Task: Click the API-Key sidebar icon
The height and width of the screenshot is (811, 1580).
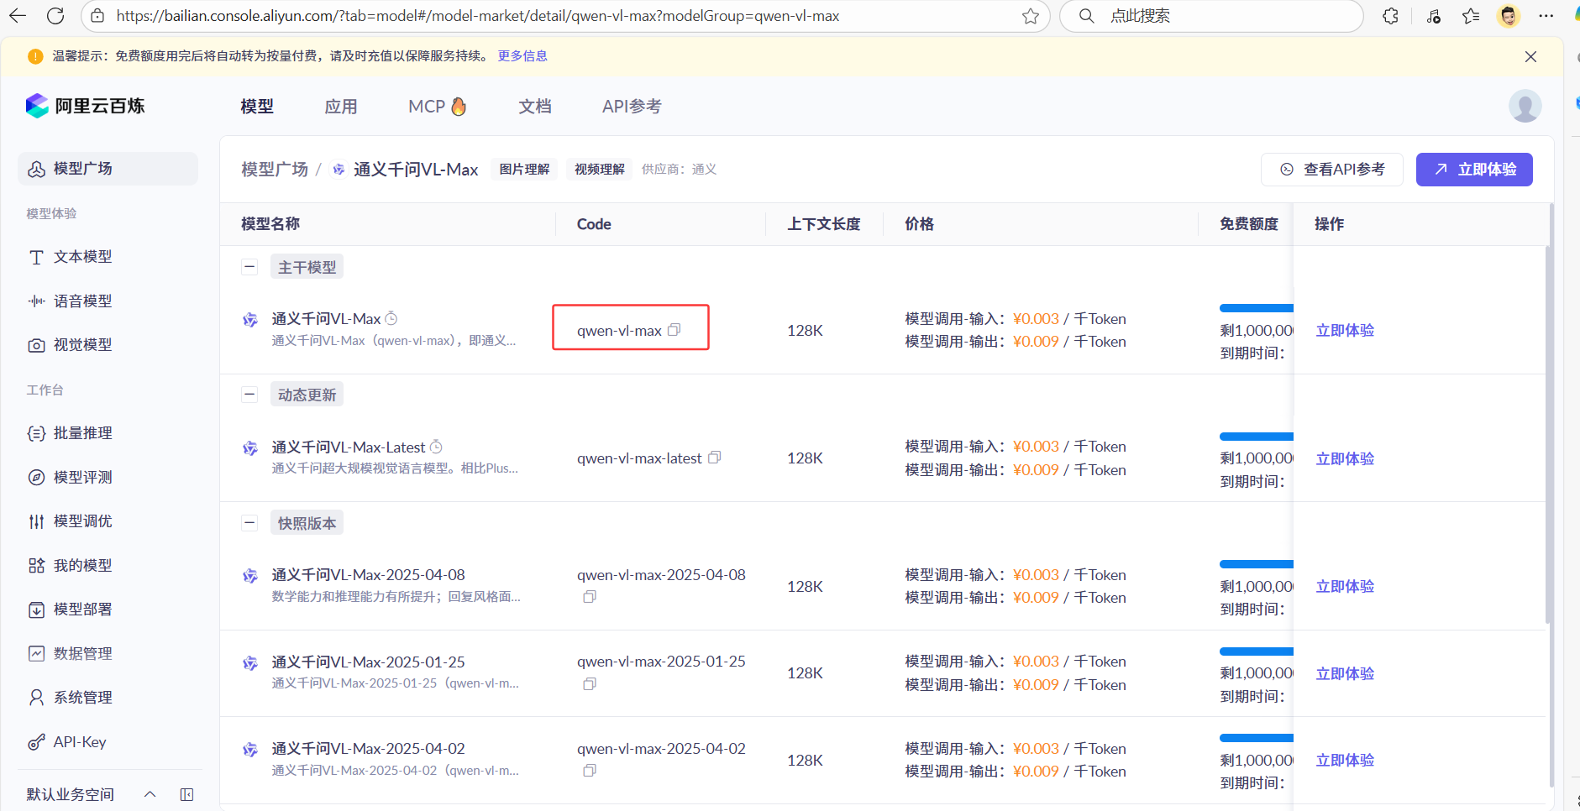Action: pos(36,742)
